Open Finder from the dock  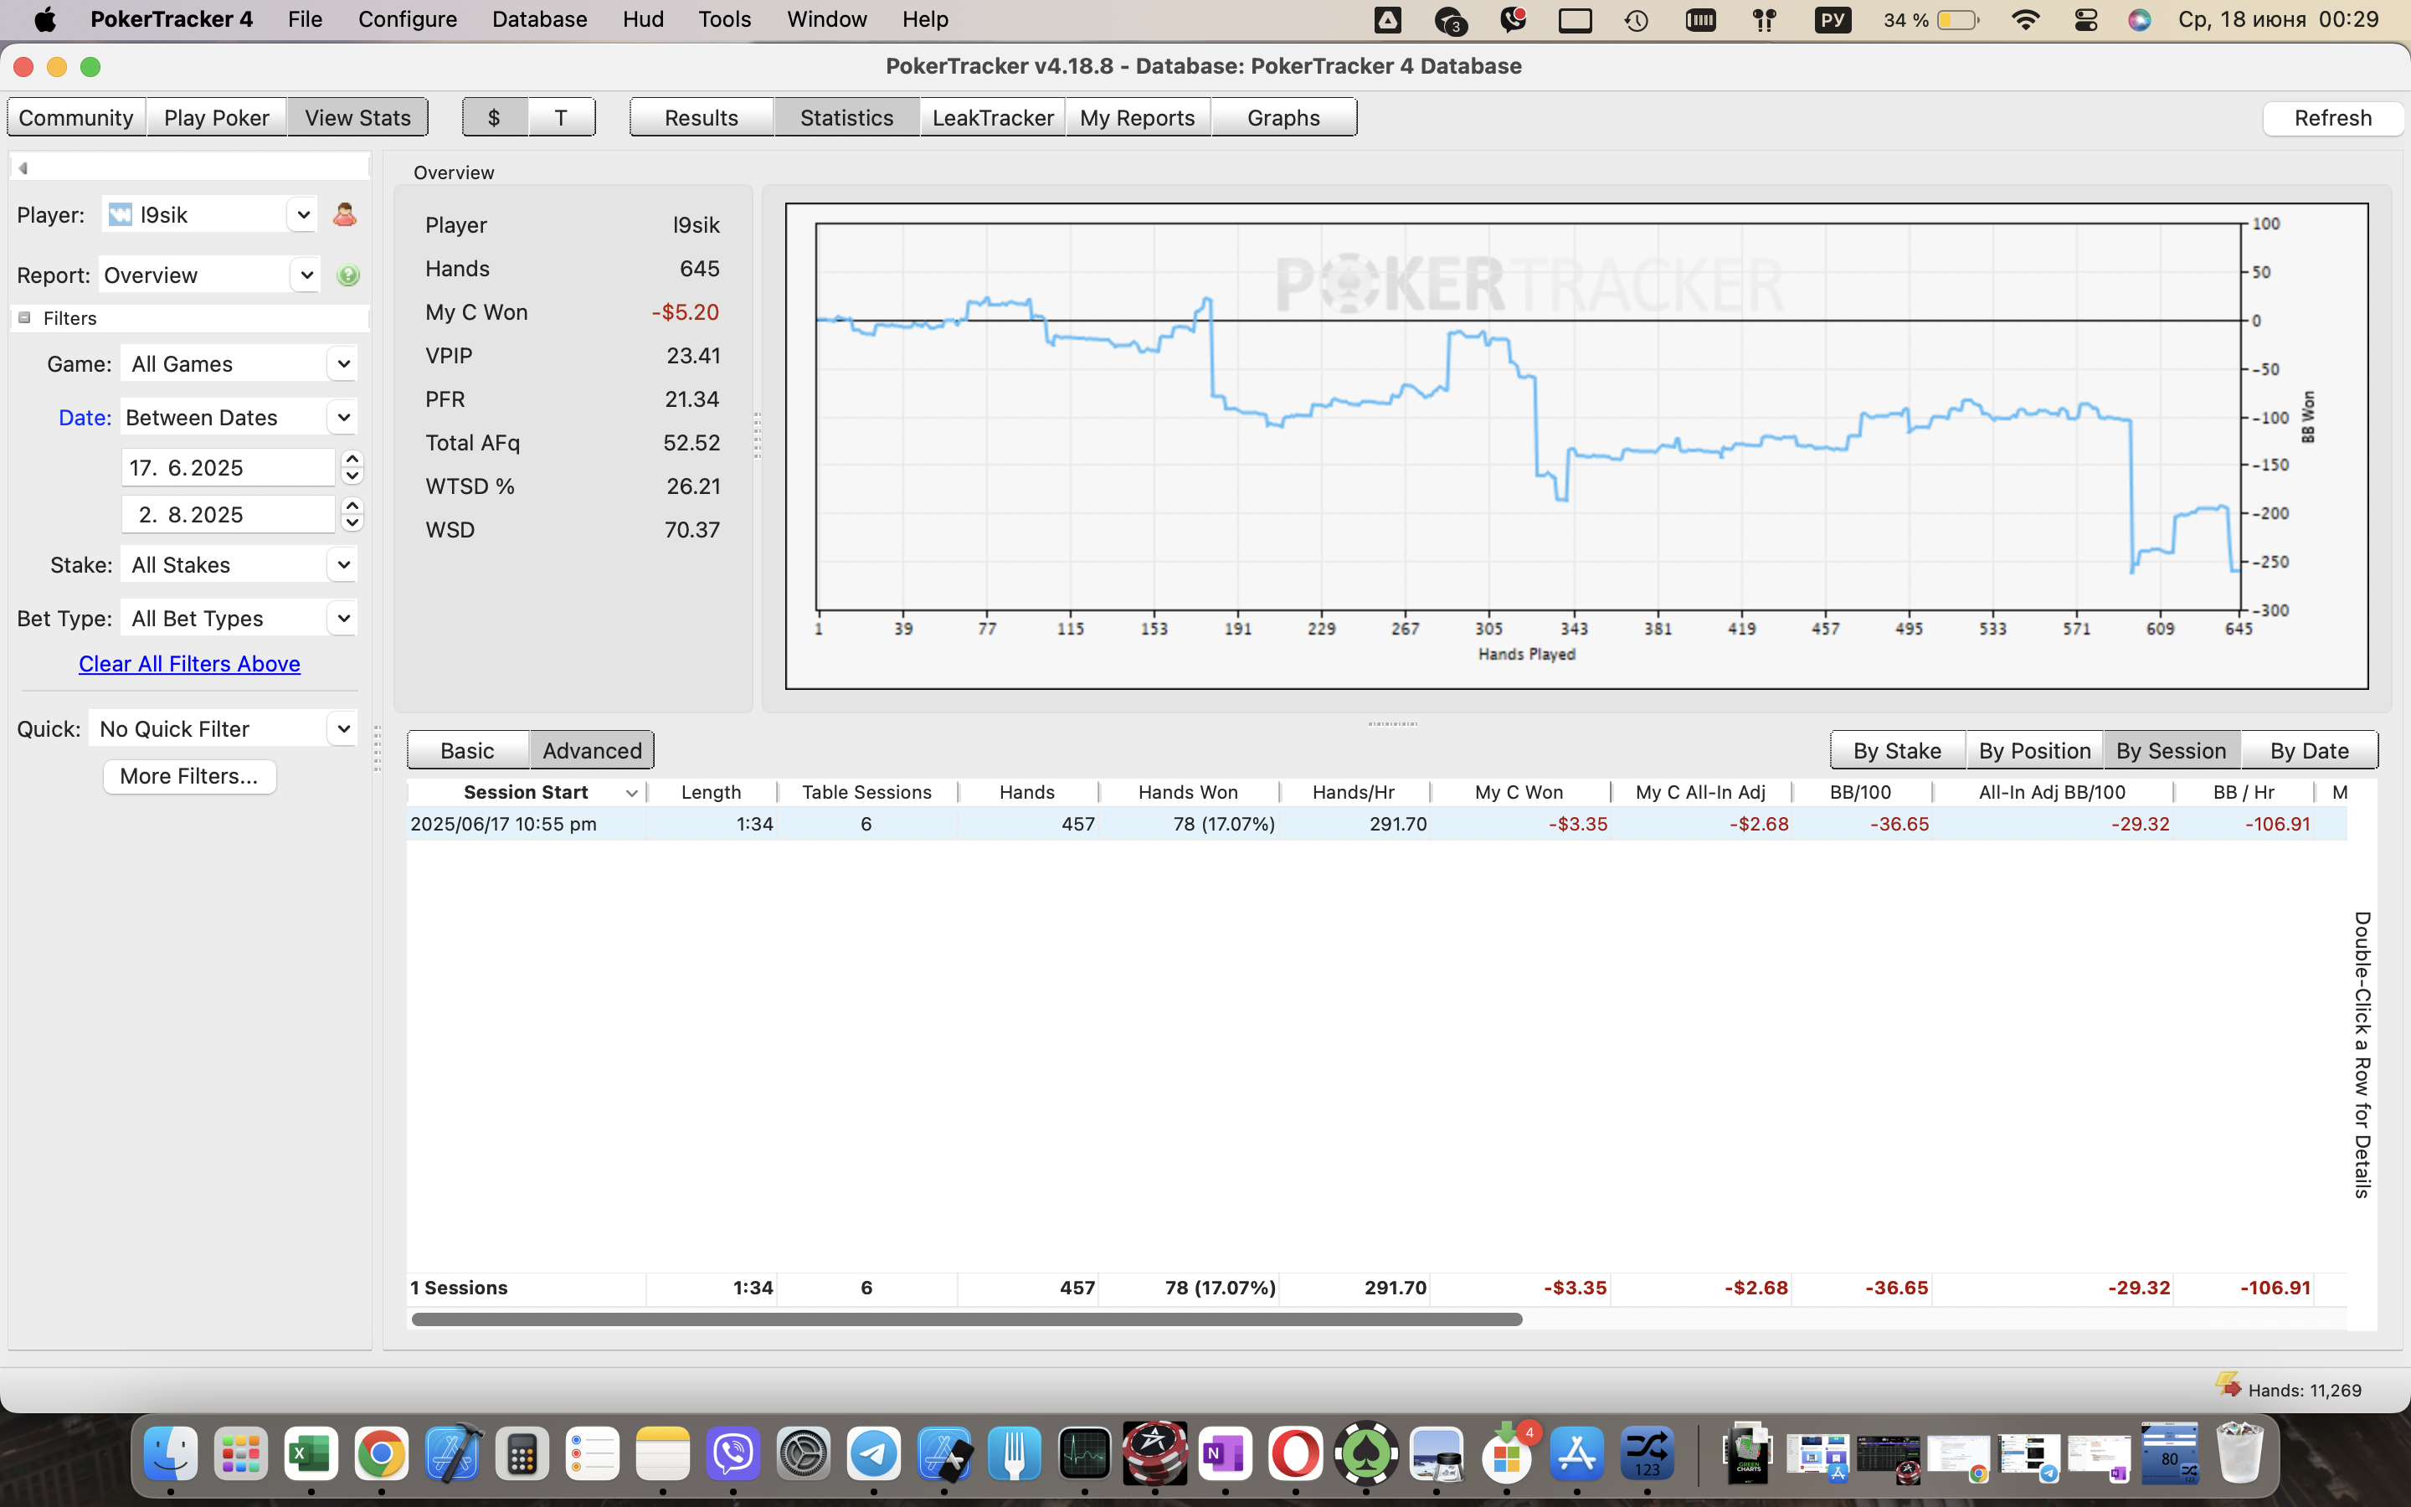(171, 1454)
